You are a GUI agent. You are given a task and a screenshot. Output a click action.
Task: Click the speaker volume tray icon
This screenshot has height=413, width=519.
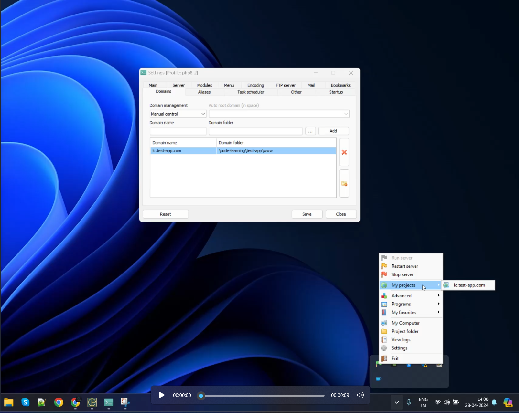point(447,402)
